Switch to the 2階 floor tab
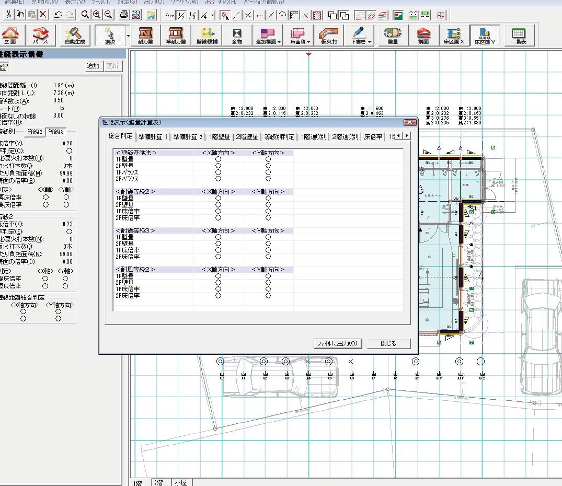The image size is (562, 486). pos(159,482)
